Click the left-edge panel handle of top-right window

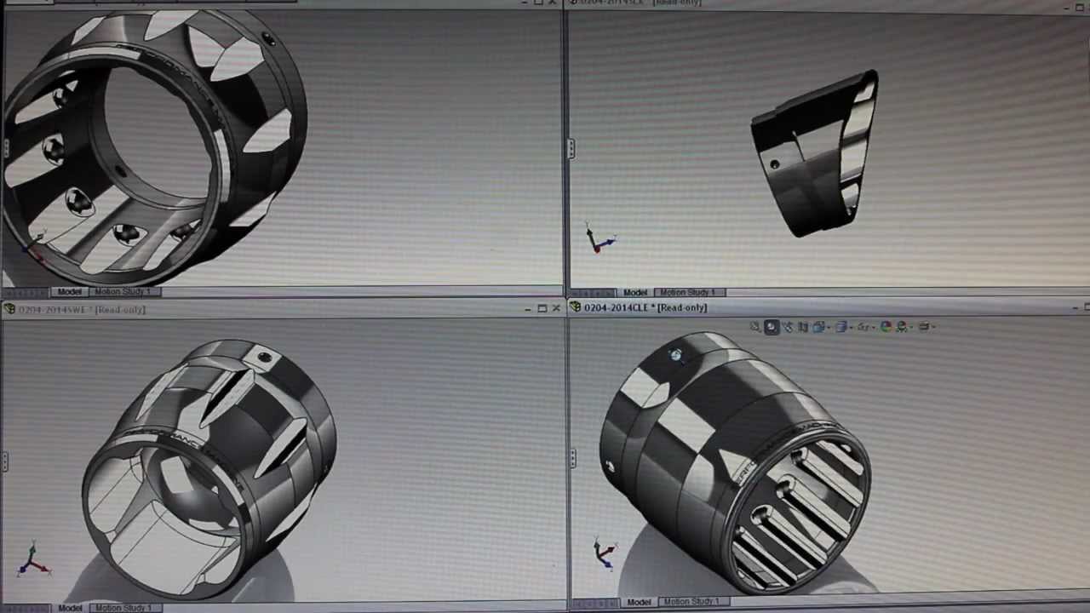tap(571, 148)
